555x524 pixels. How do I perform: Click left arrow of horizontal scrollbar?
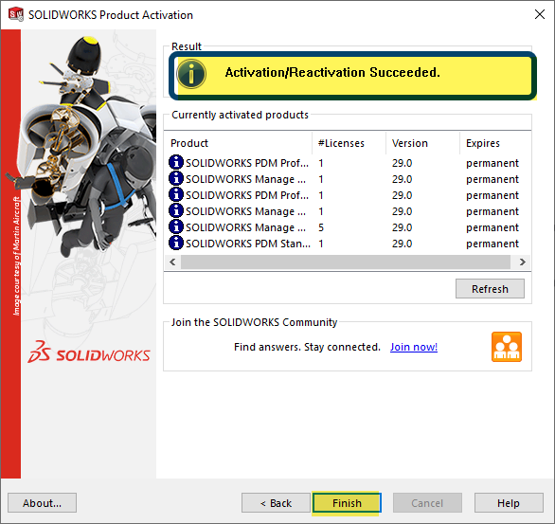[x=172, y=262]
